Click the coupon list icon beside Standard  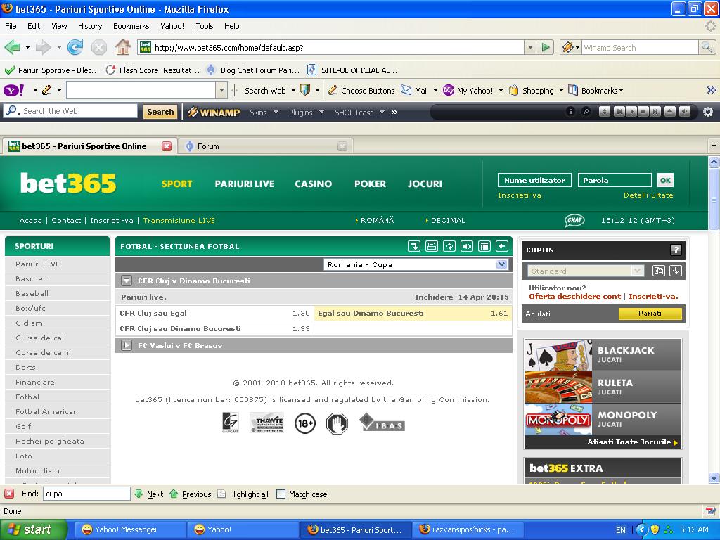tap(658, 271)
